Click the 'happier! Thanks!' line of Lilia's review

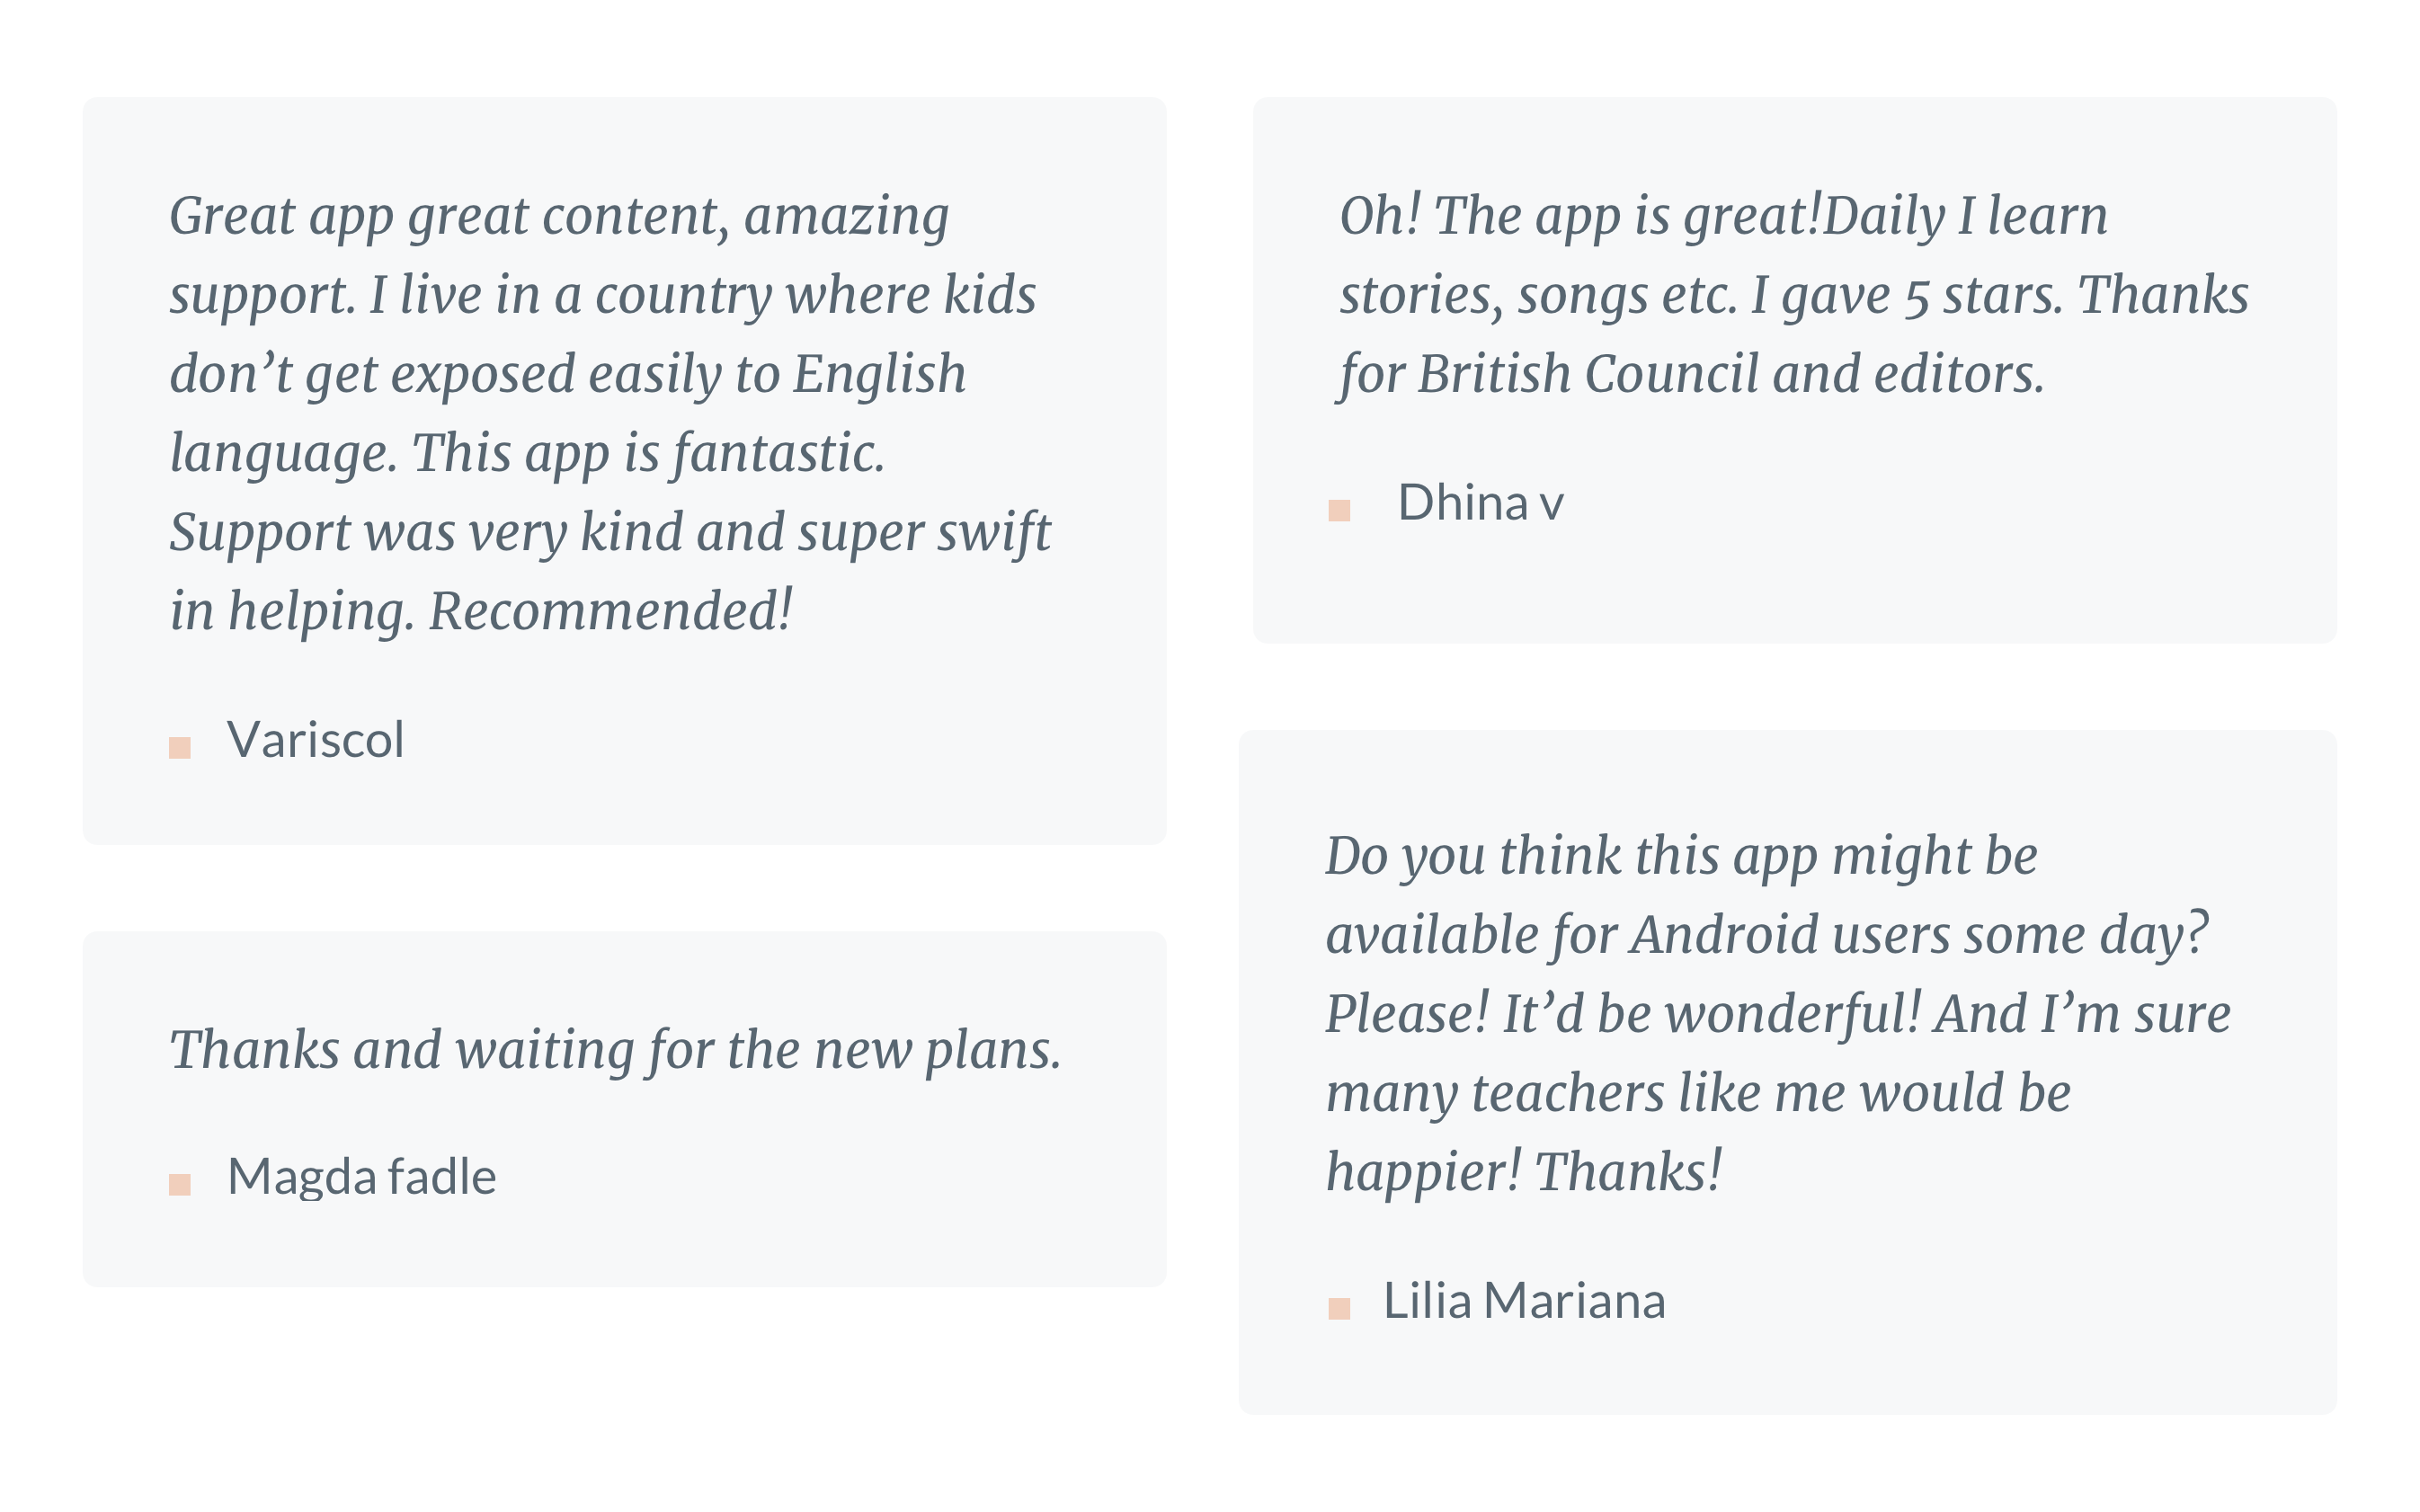point(1523,1172)
